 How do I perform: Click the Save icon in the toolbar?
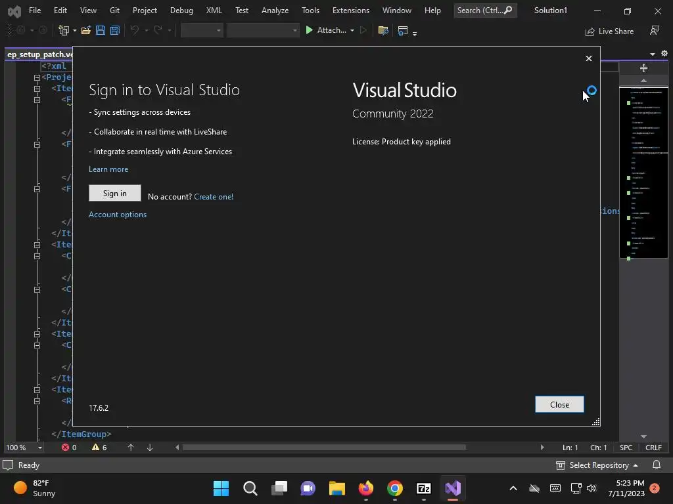101,30
